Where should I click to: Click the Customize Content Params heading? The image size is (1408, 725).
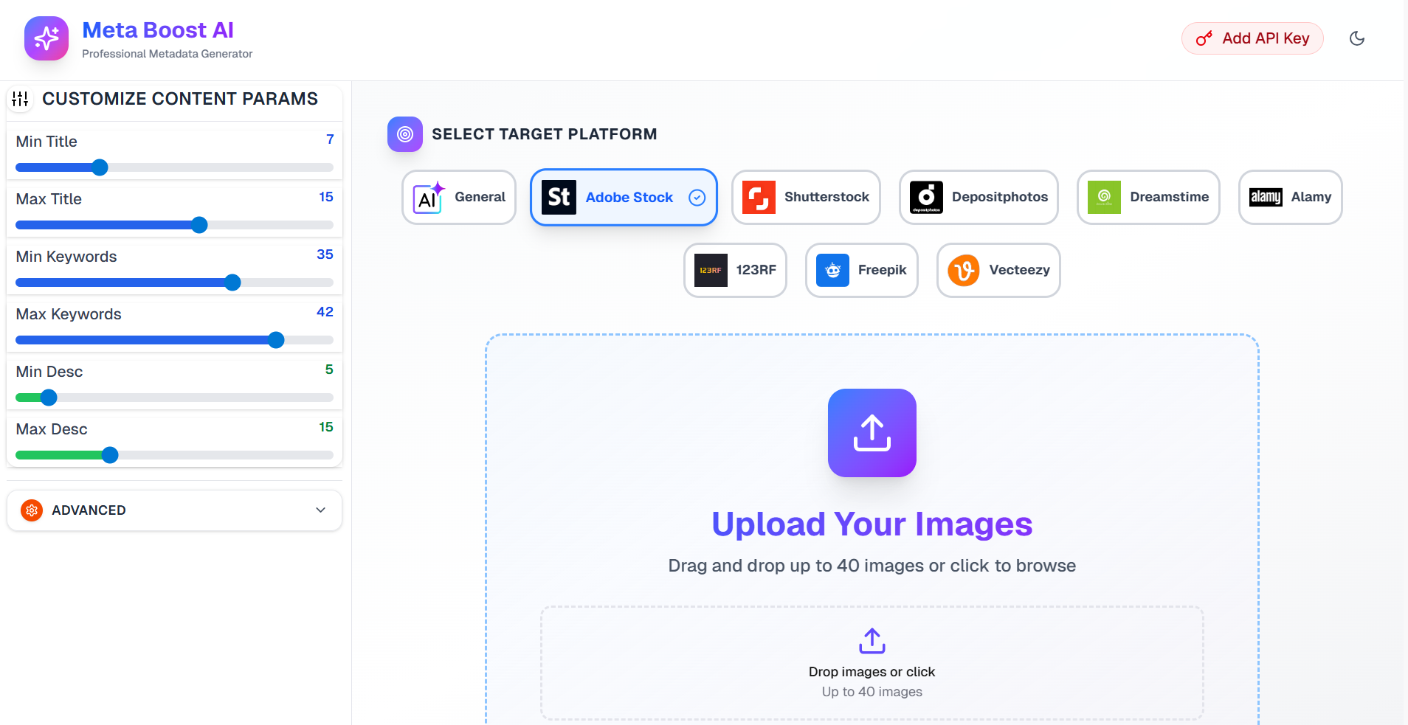[180, 99]
